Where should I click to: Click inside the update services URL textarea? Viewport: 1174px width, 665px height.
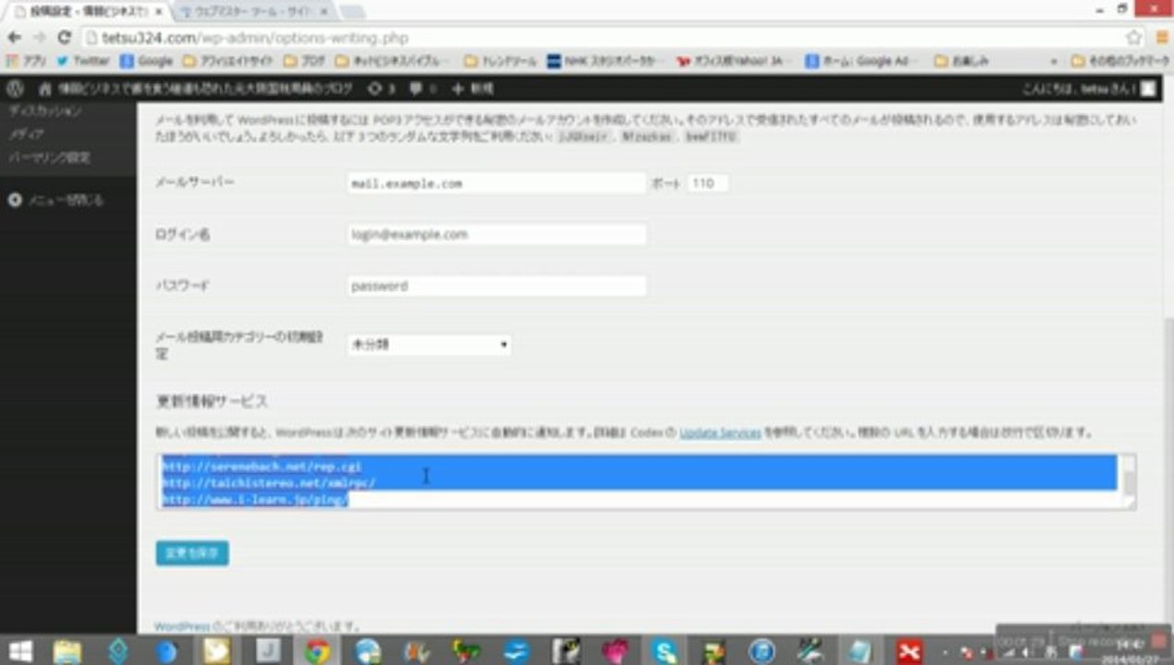click(638, 481)
